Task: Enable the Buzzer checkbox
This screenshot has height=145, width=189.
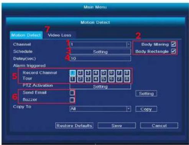Action: coord(72,100)
